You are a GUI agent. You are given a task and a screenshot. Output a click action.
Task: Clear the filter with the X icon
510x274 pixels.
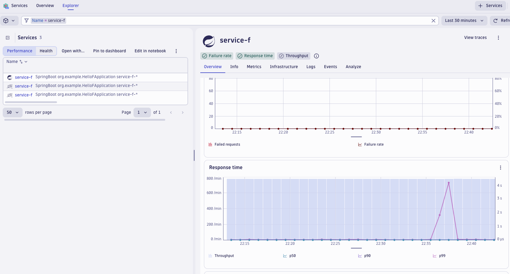coord(433,21)
